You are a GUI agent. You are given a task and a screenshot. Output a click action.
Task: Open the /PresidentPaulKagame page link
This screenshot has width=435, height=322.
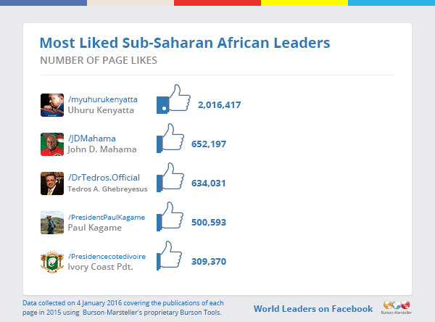pyautogui.click(x=107, y=217)
